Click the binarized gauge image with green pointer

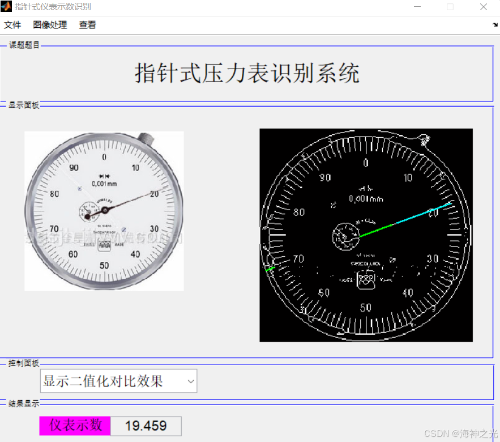366,236
